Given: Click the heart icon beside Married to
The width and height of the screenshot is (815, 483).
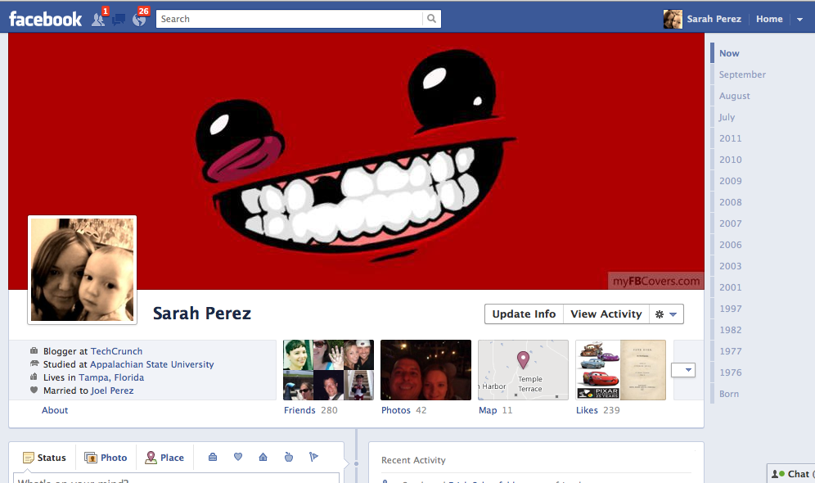Looking at the screenshot, I should point(34,390).
